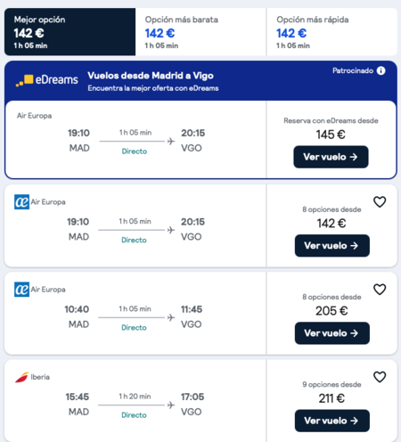Screen dimensions: 401x442
Task: Switch to the Opción más barata tab
Action: (200, 32)
